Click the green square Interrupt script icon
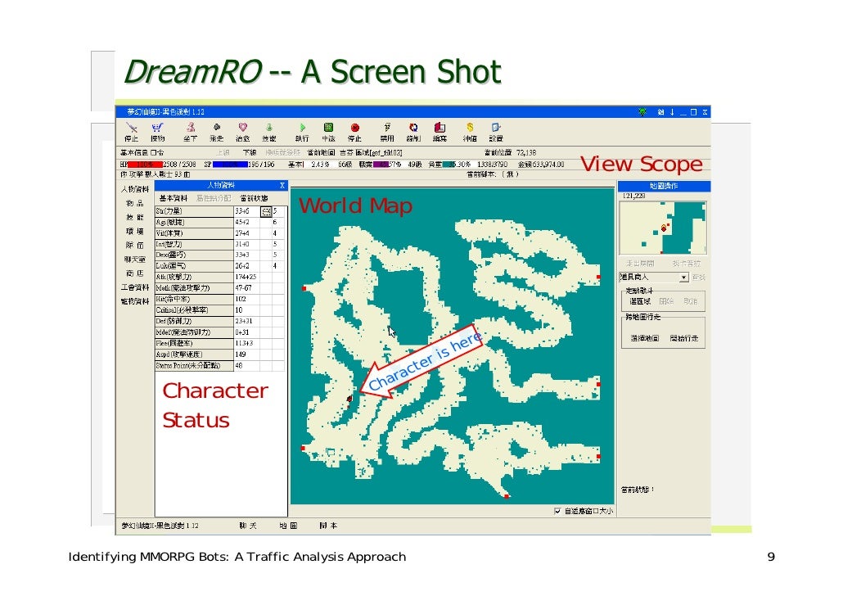The height and width of the screenshot is (596, 843). (x=328, y=128)
